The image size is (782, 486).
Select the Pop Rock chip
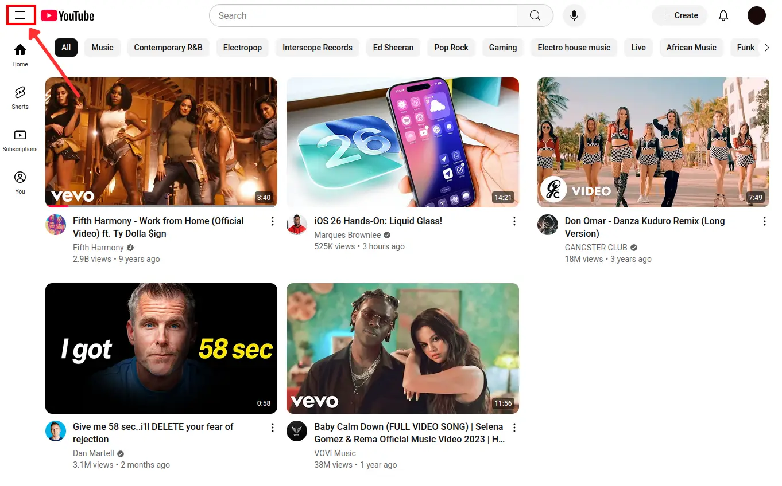[451, 48]
